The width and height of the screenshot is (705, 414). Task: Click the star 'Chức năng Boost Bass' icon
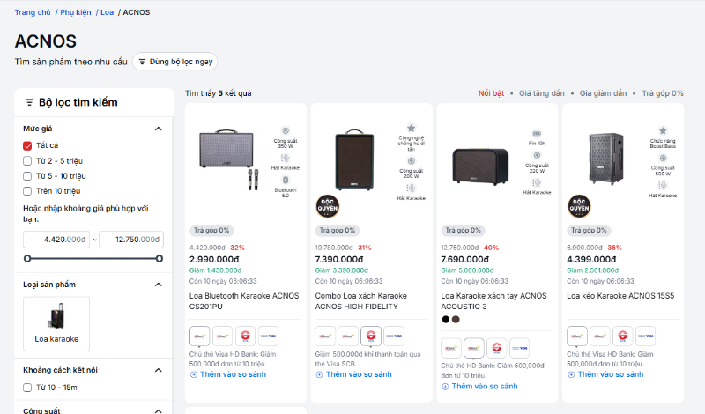(663, 131)
